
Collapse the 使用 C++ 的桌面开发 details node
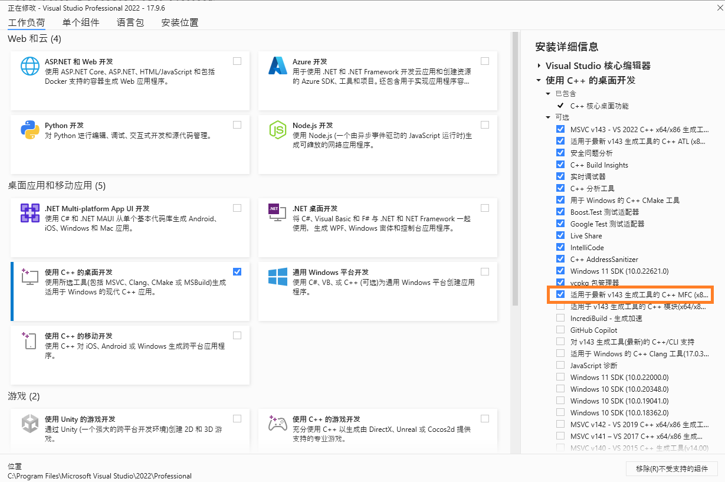(539, 80)
